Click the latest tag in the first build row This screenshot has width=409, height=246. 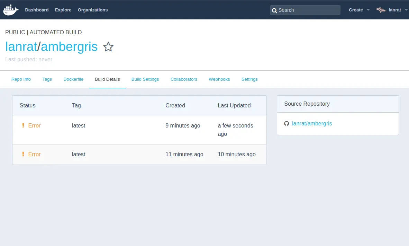79,126
